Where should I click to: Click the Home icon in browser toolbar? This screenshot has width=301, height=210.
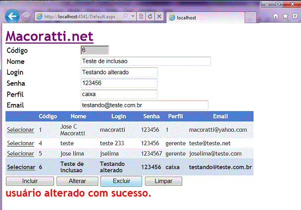click(275, 16)
